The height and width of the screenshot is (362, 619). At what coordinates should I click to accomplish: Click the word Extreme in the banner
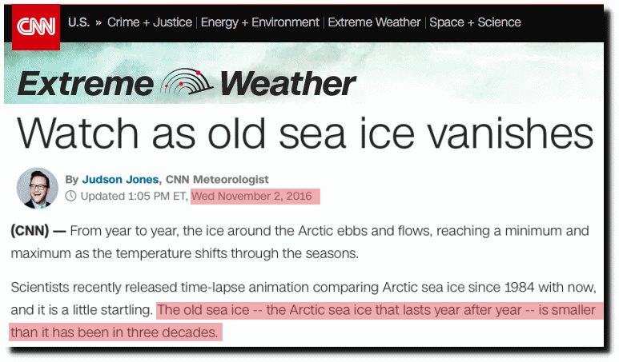pyautogui.click(x=85, y=84)
